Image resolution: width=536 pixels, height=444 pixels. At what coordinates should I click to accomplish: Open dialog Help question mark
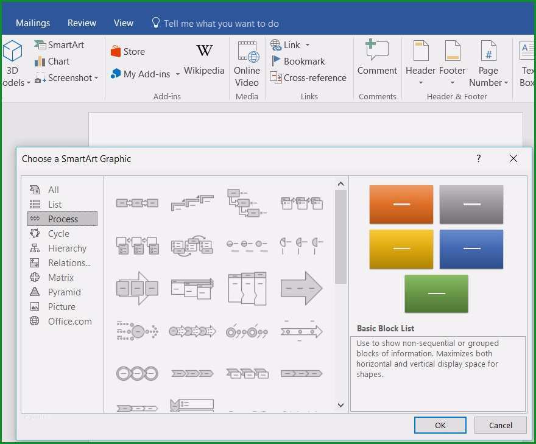(x=479, y=158)
